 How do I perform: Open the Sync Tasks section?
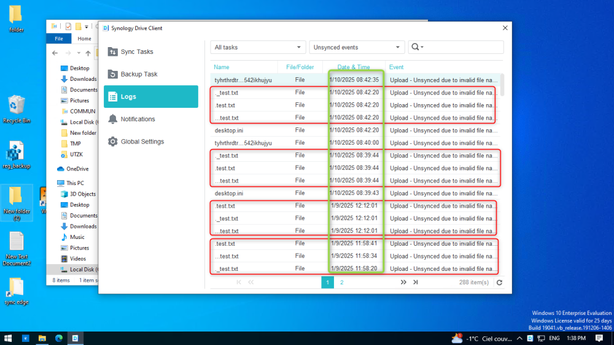pyautogui.click(x=136, y=52)
